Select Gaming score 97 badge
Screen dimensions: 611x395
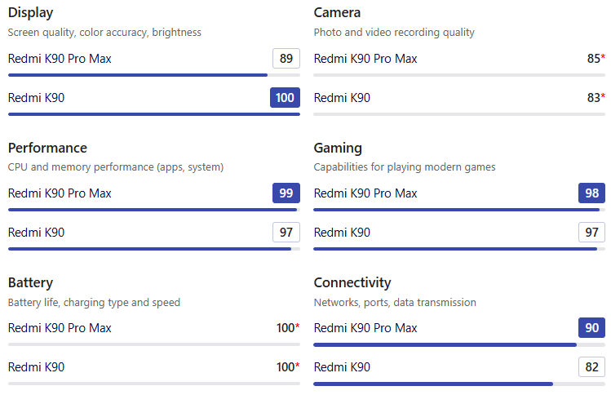click(x=591, y=233)
